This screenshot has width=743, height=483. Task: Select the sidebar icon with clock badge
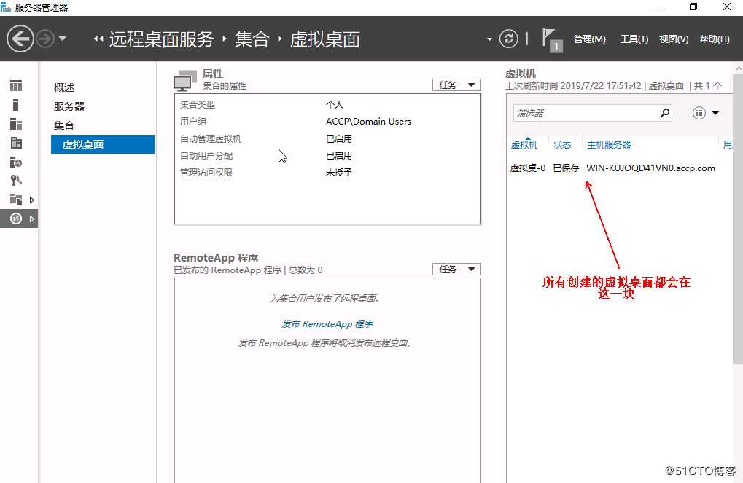pos(16,162)
